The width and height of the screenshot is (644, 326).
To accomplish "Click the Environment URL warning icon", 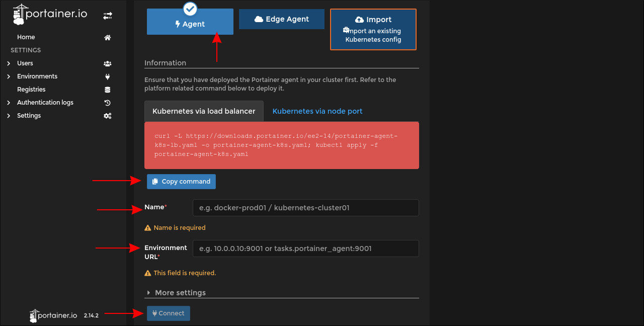I will point(148,273).
